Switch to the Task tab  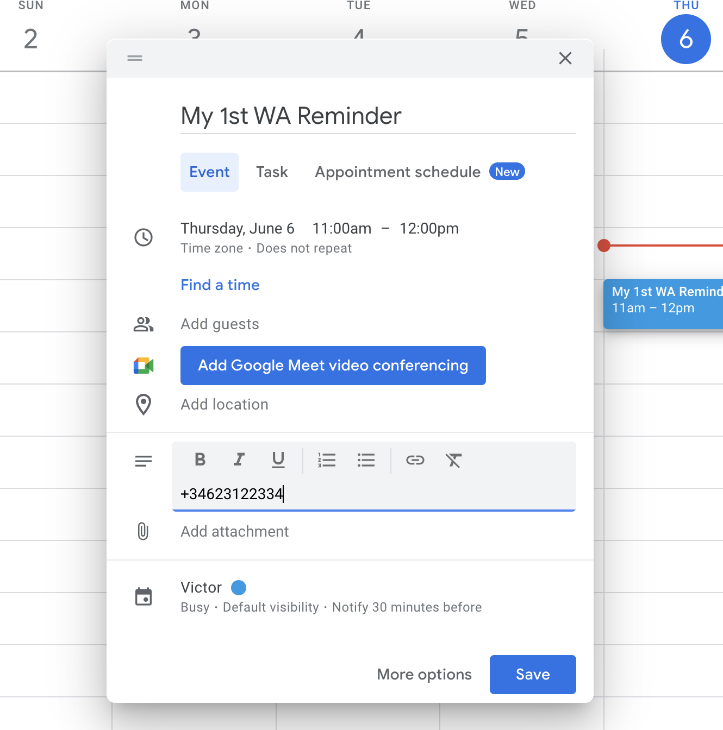[x=272, y=172]
